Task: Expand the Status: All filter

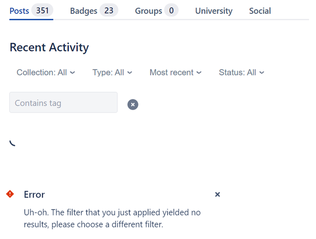Action: tap(241, 73)
